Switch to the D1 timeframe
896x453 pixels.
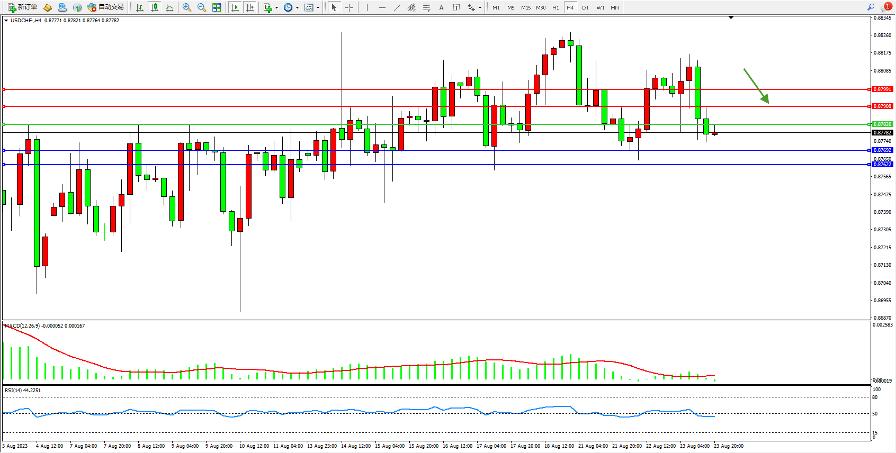point(585,7)
